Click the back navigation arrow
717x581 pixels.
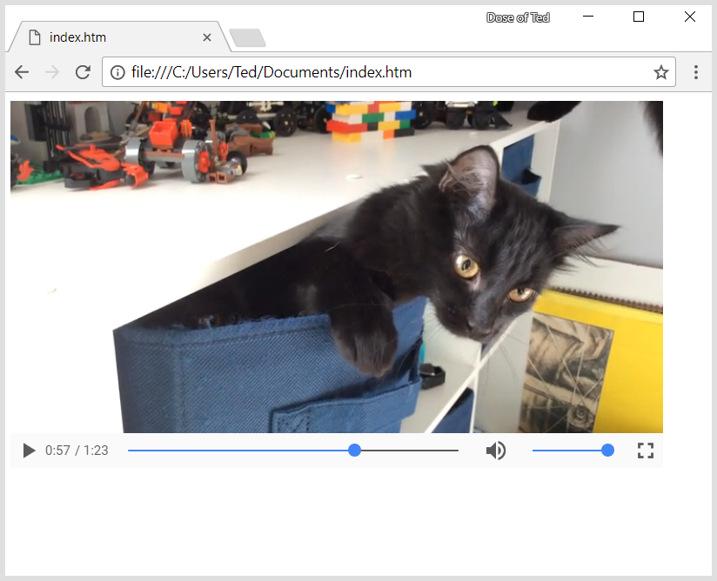pyautogui.click(x=22, y=72)
